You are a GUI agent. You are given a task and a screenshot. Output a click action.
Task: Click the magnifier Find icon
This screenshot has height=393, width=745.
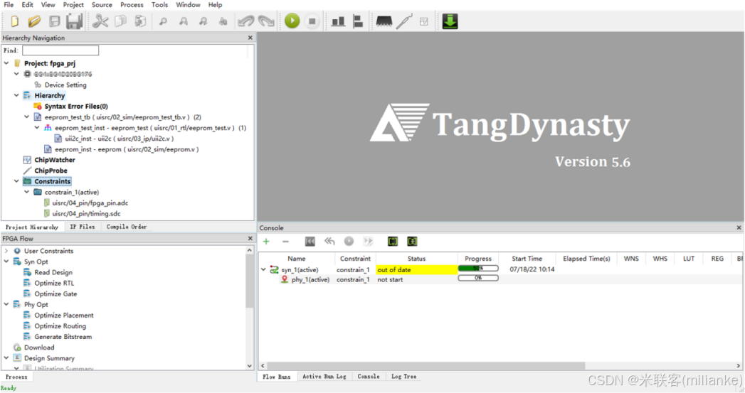pyautogui.click(x=163, y=21)
